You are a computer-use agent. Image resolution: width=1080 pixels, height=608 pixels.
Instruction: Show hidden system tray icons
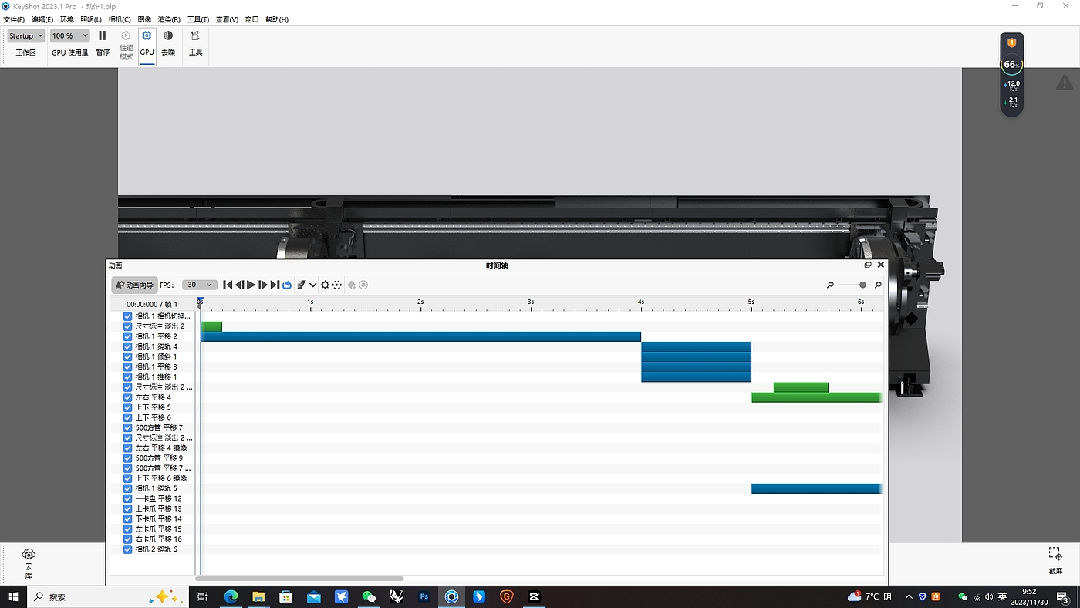click(x=908, y=596)
